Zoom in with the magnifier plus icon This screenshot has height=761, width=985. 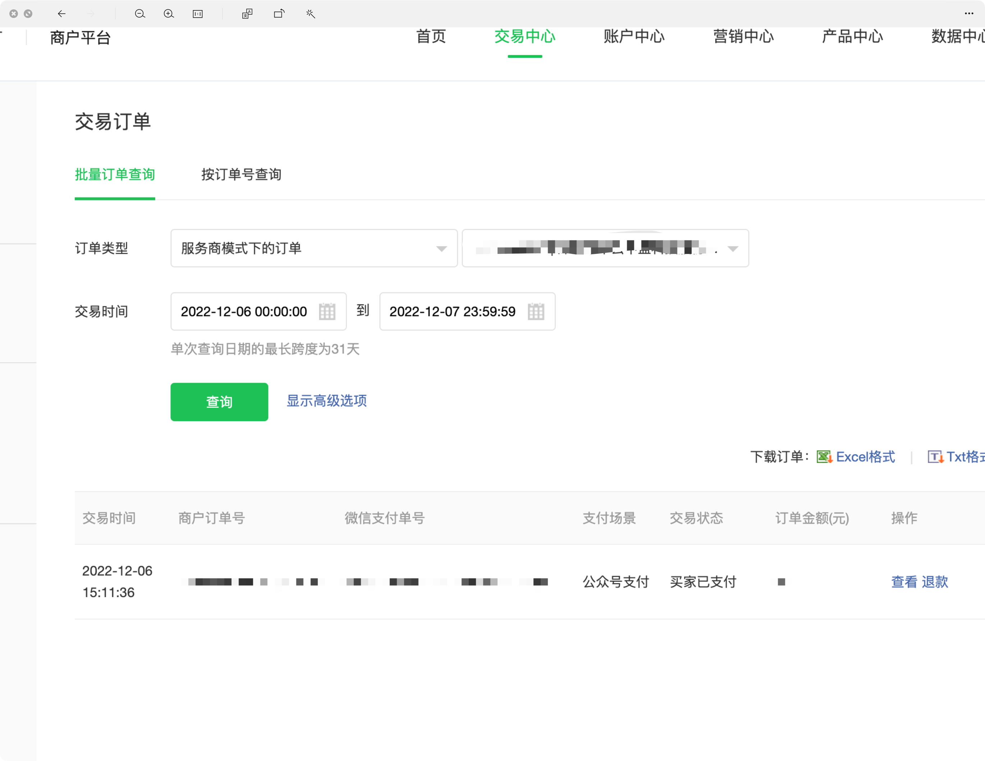pos(169,14)
